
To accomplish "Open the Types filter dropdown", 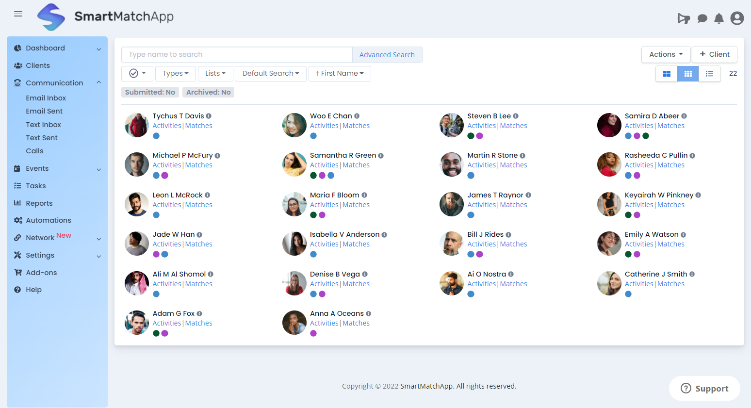I will point(175,73).
